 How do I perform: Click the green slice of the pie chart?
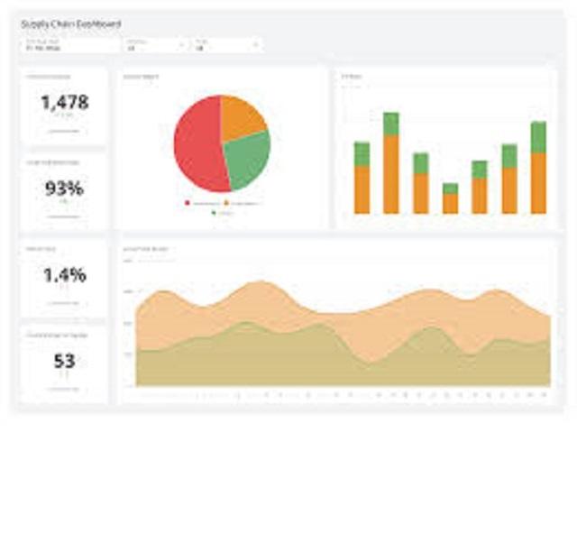[x=249, y=159]
